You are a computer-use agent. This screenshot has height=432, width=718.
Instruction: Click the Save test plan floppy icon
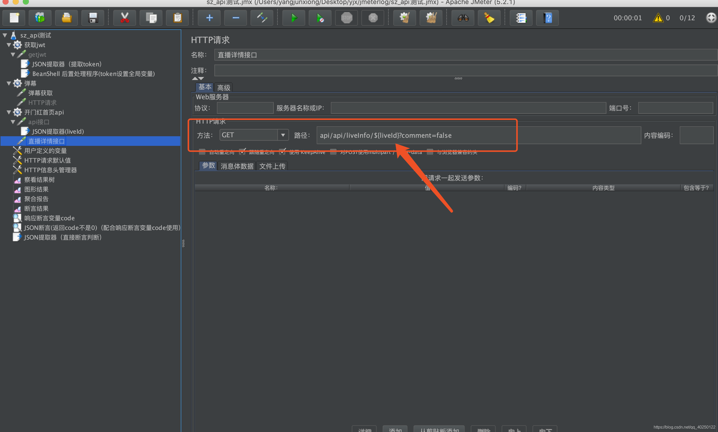(93, 18)
